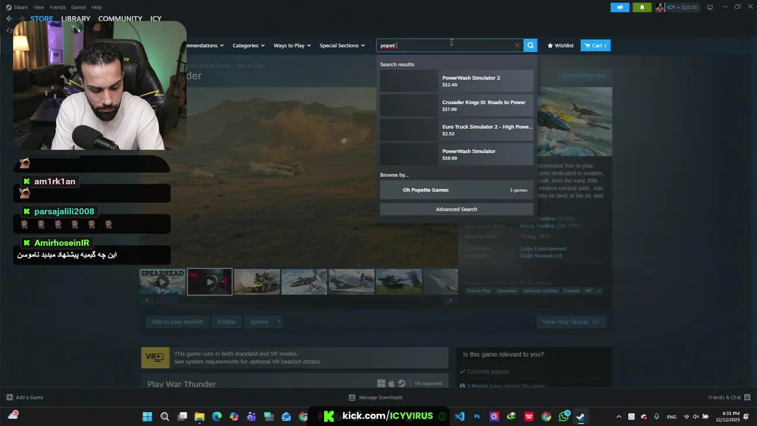This screenshot has height=426, width=757.
Task: Expand the Categories dropdown
Action: click(x=248, y=46)
